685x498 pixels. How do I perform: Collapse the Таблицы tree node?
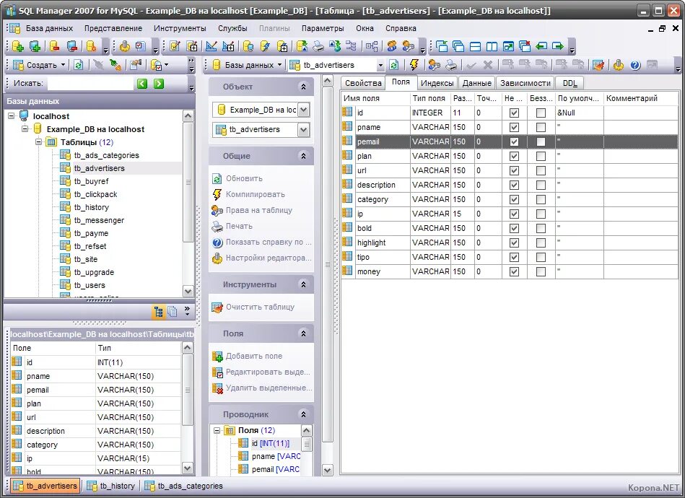click(38, 142)
